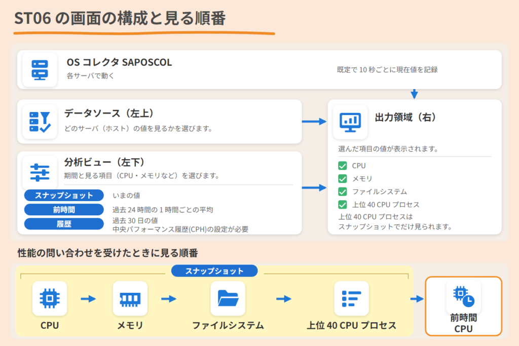Click the text 中央パフォーマンス履歴(CPH)の設定が必要
Image resolution: width=519 pixels, height=346 pixels.
coord(180,229)
